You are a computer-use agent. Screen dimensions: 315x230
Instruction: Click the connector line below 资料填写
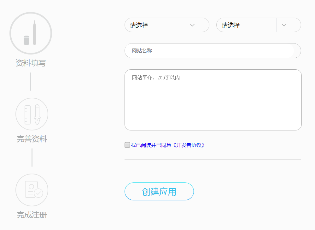[x=31, y=82]
